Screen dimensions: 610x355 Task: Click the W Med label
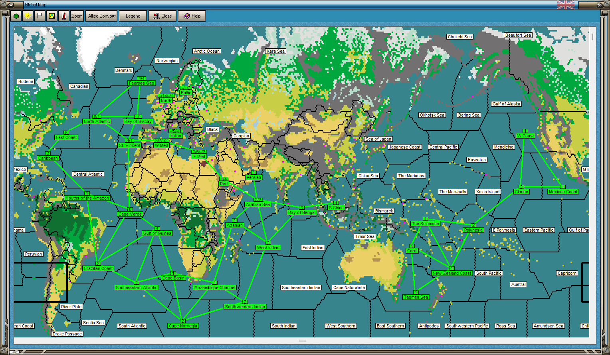point(162,145)
